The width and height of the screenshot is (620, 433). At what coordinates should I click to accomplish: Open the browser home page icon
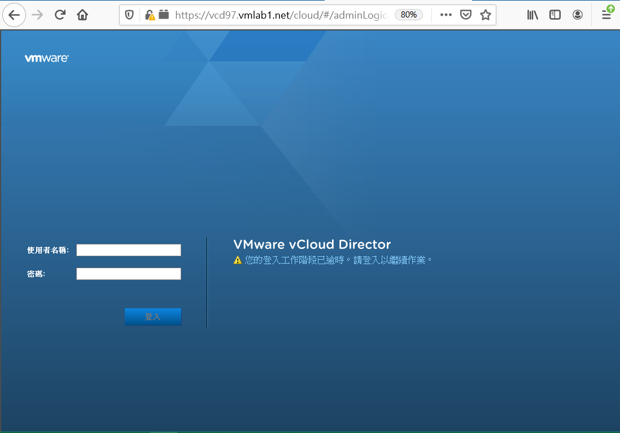[82, 14]
